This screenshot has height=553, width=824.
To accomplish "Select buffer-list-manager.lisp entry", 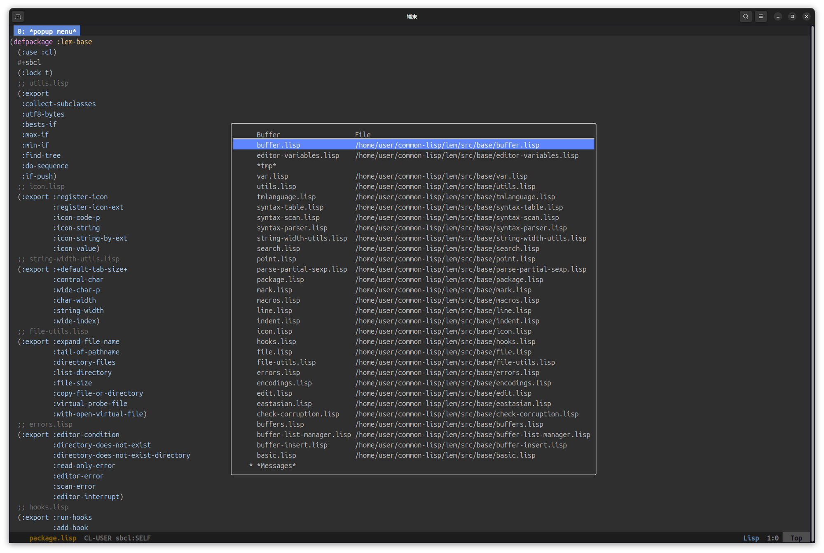I will click(x=303, y=434).
